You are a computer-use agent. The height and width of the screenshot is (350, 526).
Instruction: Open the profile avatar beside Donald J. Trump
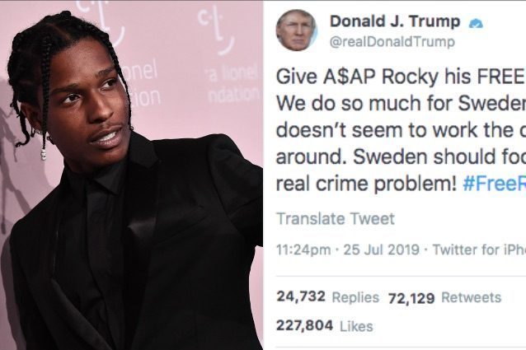(296, 30)
